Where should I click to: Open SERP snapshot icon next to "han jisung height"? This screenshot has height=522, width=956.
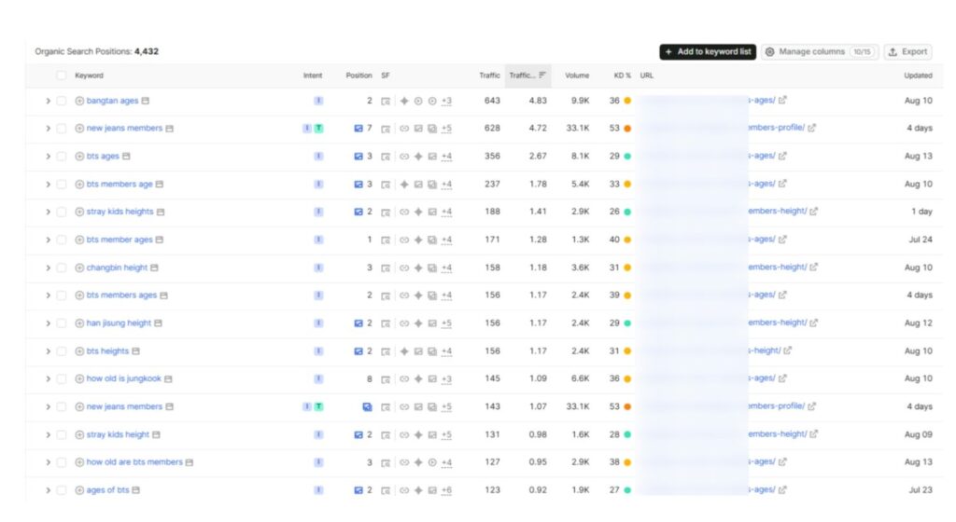pos(158,323)
